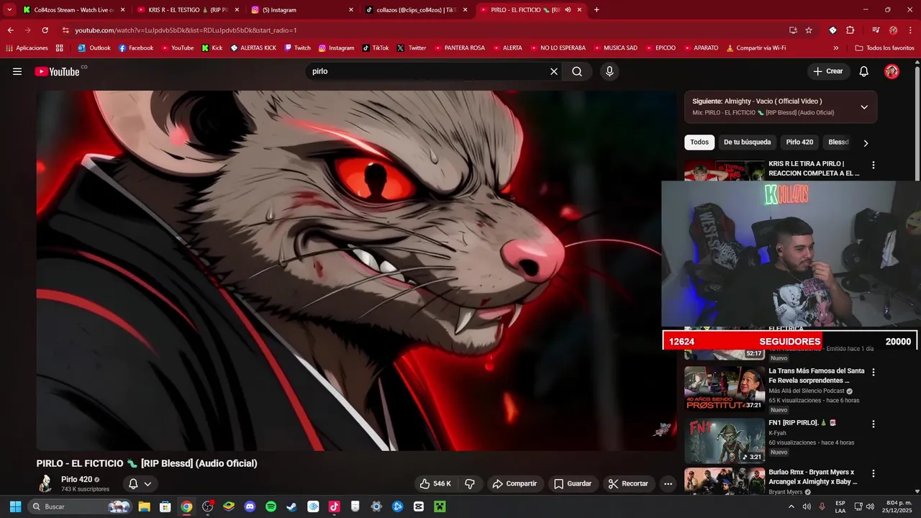Open options for La Trans Más Famosa video
Image resolution: width=921 pixels, height=518 pixels.
[874, 372]
